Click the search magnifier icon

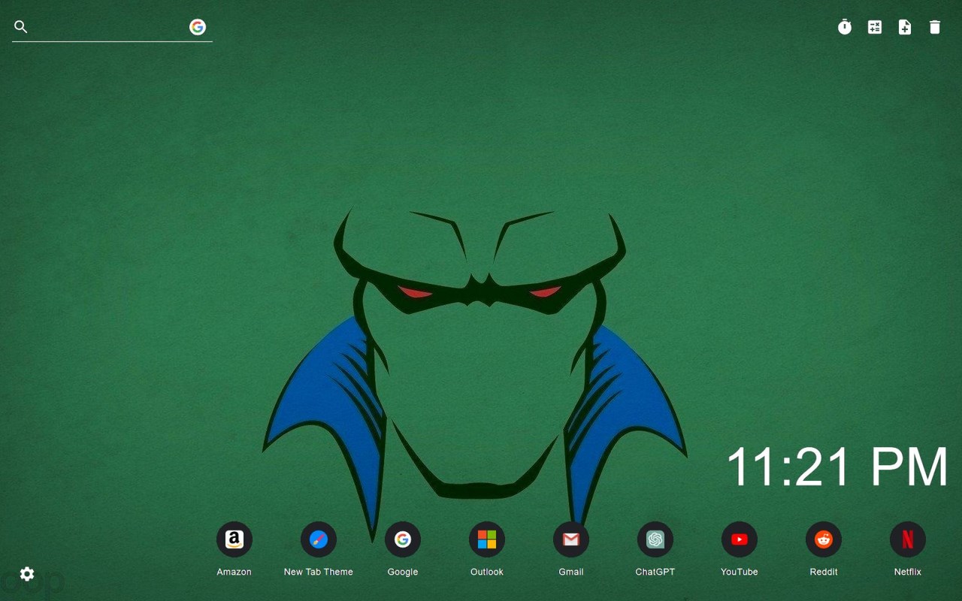[21, 27]
